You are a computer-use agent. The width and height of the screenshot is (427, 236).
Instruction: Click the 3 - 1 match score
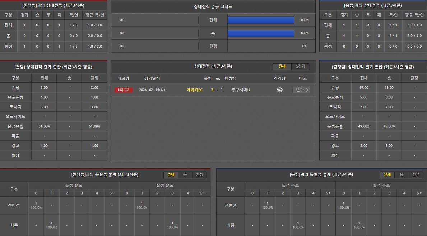coord(217,90)
